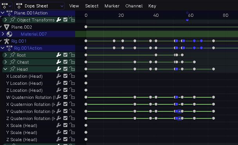This screenshot has width=238, height=145.
Task: Open the Select menu
Action: click(92, 6)
